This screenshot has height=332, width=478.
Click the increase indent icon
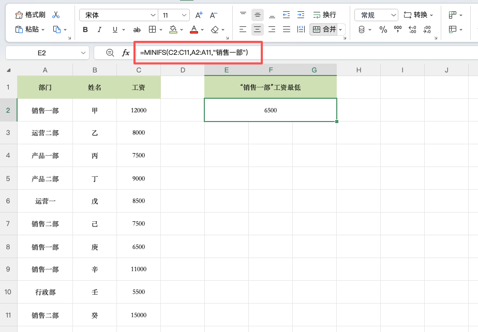click(x=301, y=14)
